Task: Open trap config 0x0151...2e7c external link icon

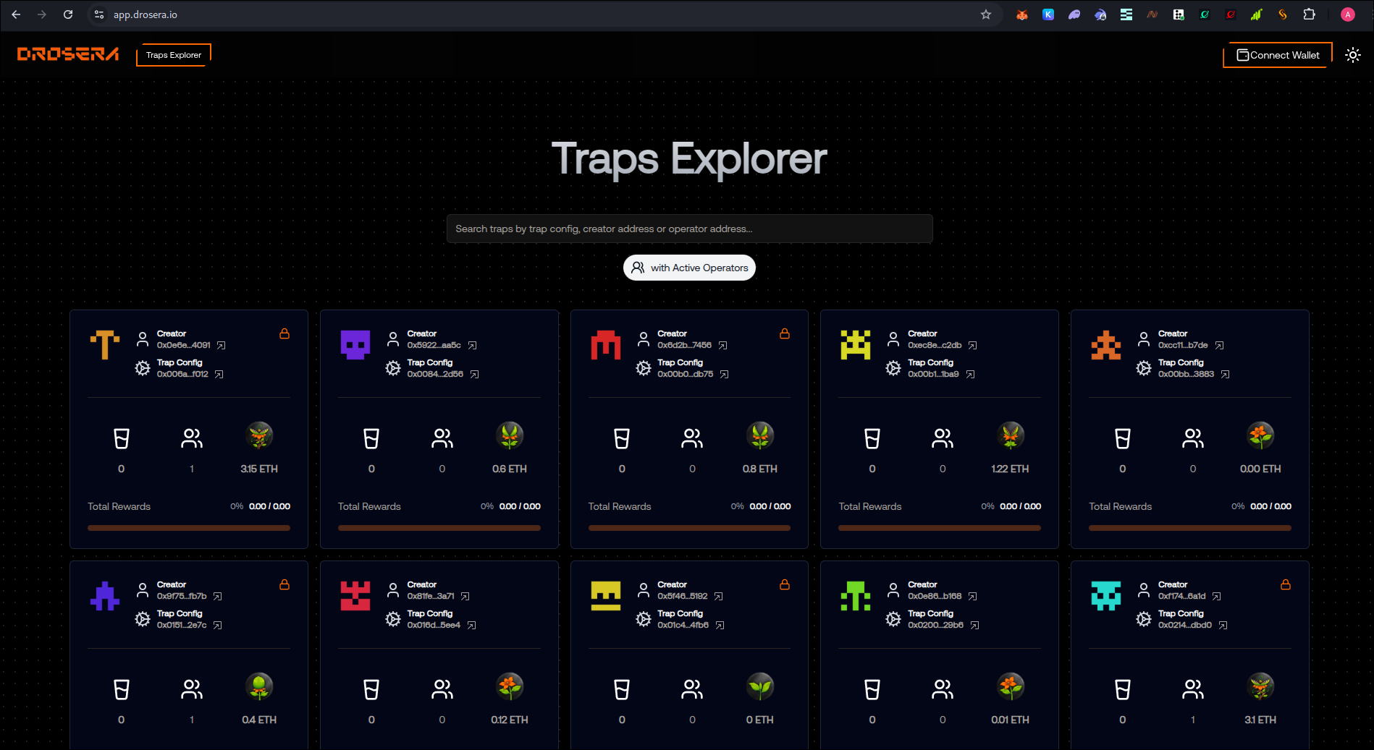Action: coord(218,626)
